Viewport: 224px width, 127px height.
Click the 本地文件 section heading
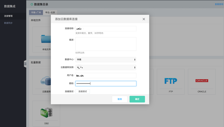pyautogui.click(x=36, y=20)
